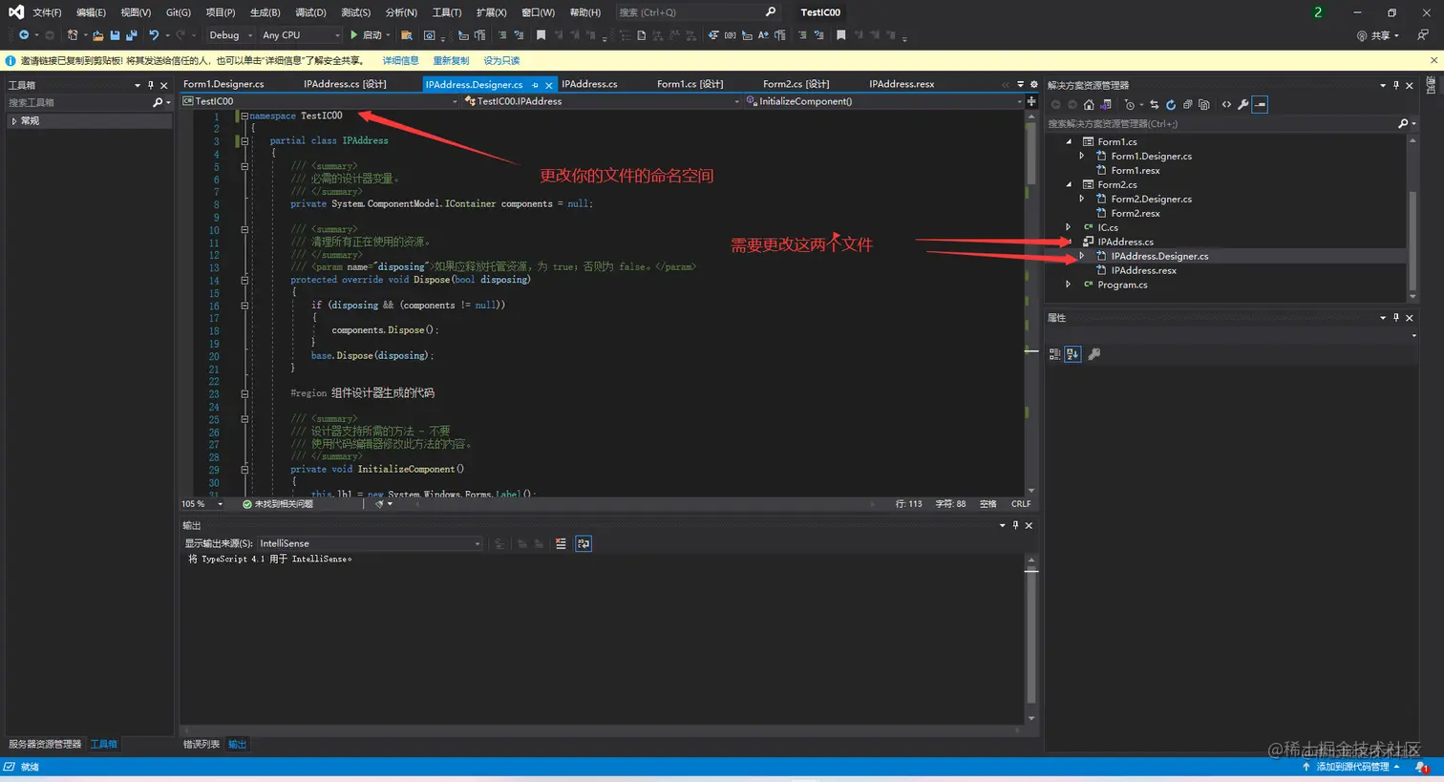This screenshot has width=1444, height=782.
Task: Click the navigate Back arrow in toolbar
Action: pos(24,35)
